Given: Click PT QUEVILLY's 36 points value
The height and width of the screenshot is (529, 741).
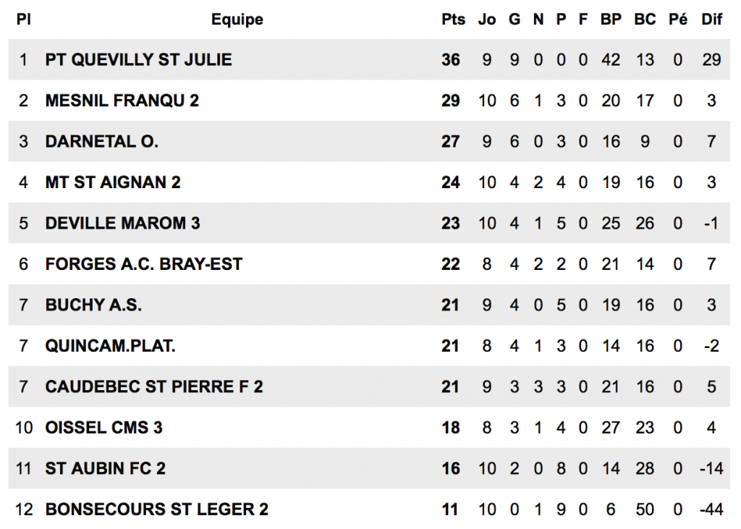Looking at the screenshot, I should [x=451, y=59].
